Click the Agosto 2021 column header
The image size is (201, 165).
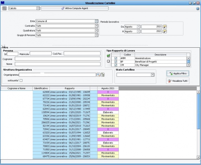(108, 88)
